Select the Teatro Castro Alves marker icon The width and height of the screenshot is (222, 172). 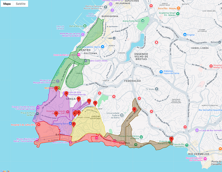(x=85, y=60)
